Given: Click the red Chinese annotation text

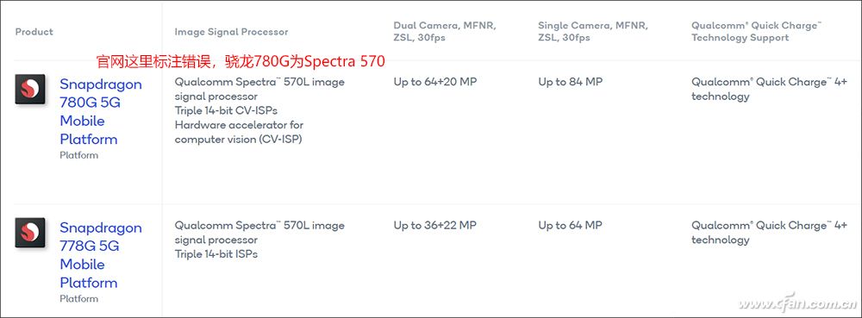Looking at the screenshot, I should coord(240,61).
